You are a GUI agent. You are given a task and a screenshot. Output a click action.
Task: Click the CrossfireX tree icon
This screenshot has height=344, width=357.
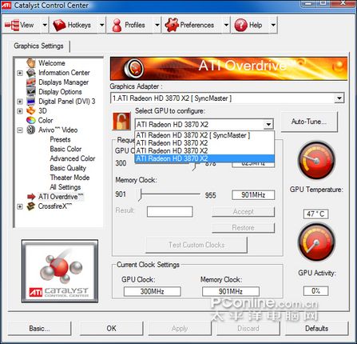tap(31, 206)
